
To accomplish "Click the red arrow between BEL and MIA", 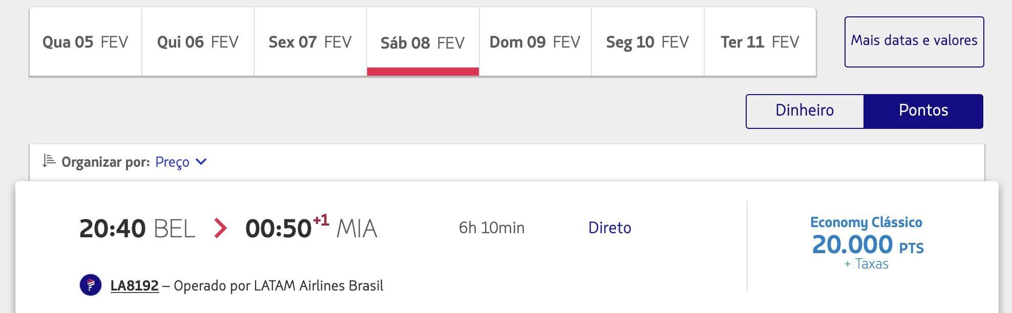I will point(220,228).
